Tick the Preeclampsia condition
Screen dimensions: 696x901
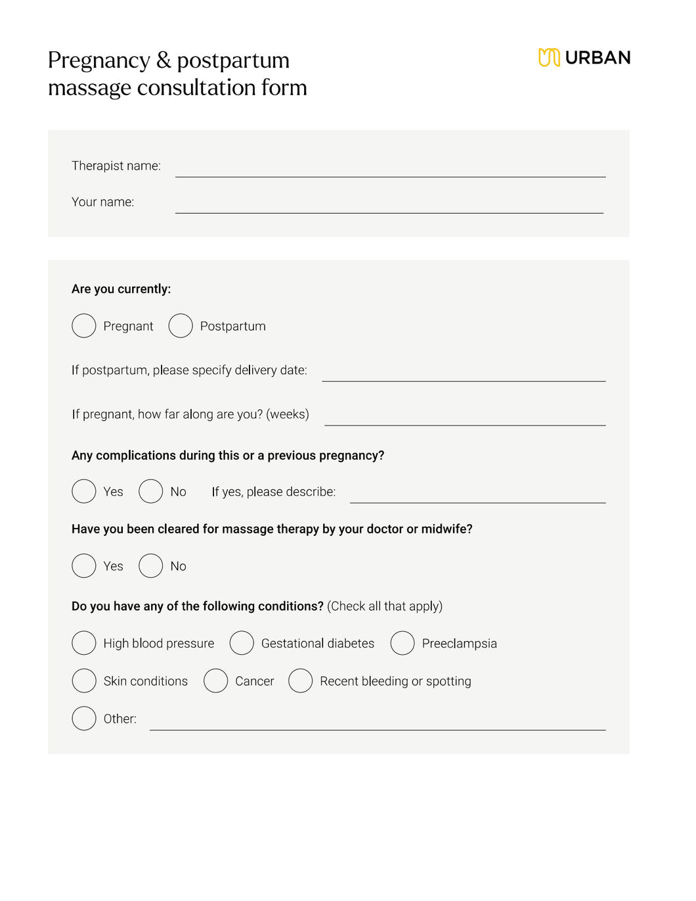pos(402,643)
